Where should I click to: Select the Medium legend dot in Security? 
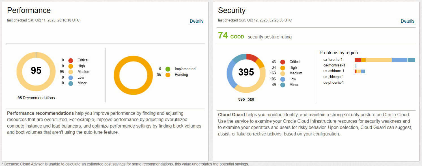[x=283, y=73]
